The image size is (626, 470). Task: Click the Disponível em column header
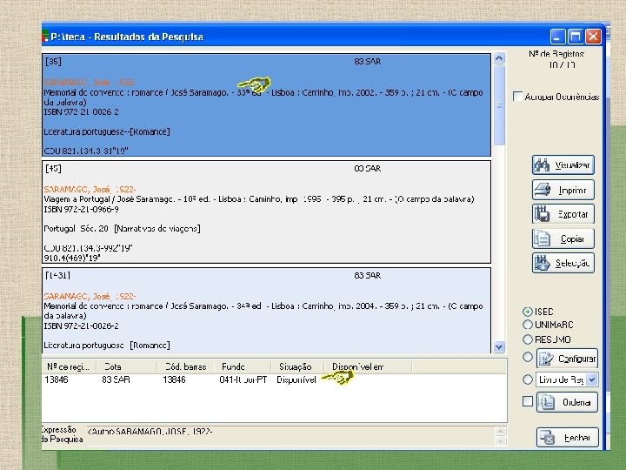click(367, 366)
